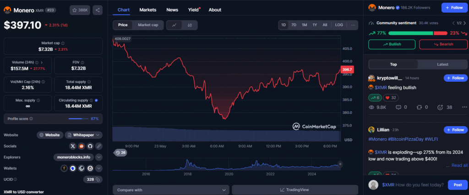Switch chart to candlestick view icon
469x195 pixels.
[190, 25]
